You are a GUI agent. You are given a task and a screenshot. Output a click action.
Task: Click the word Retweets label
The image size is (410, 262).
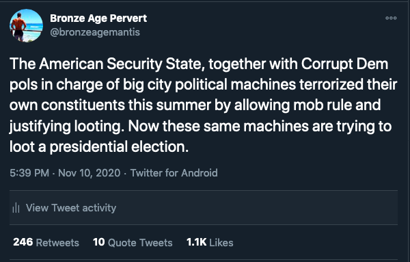click(x=57, y=243)
